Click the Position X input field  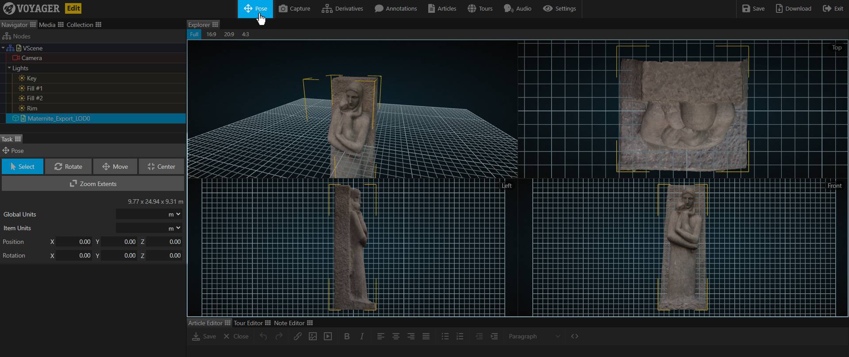click(x=74, y=242)
